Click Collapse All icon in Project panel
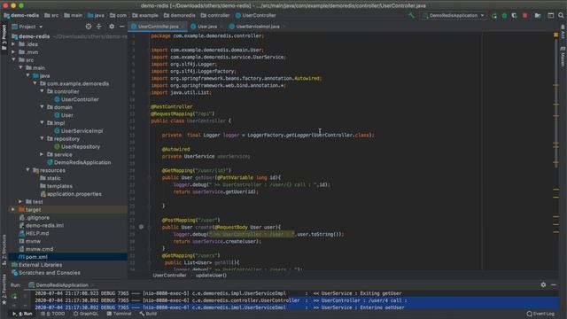Image resolution: width=567 pixels, height=319 pixels. [x=98, y=27]
